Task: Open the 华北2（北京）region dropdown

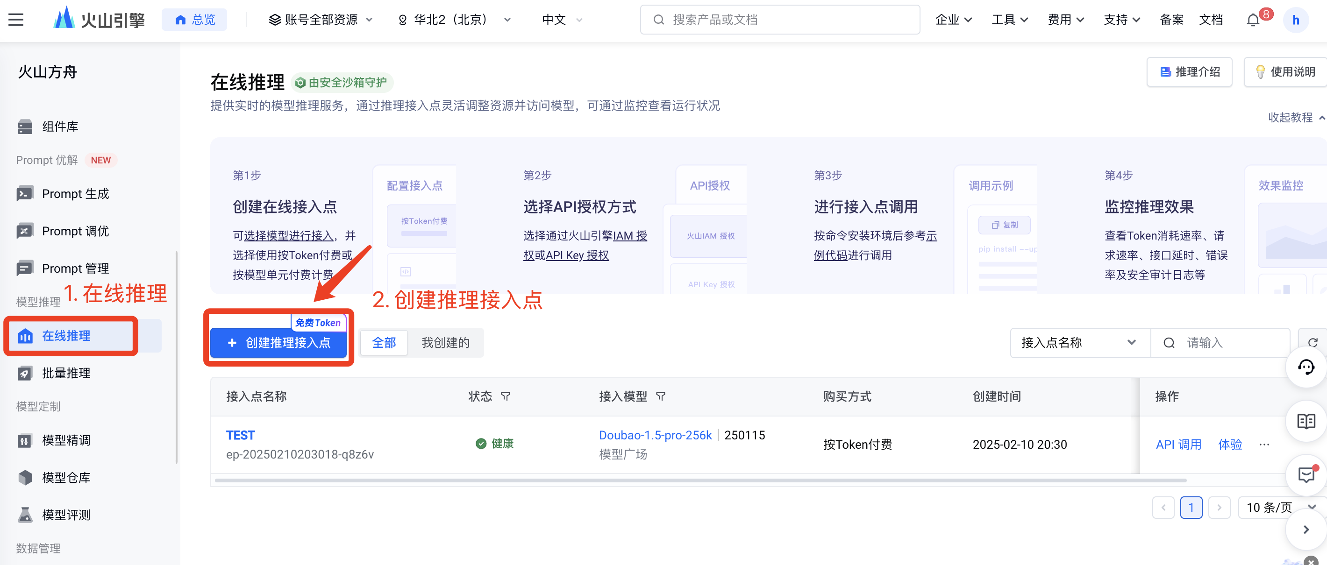Action: tap(454, 20)
